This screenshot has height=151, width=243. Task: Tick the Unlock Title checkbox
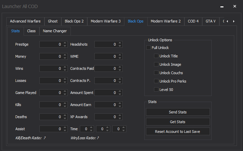156,56
